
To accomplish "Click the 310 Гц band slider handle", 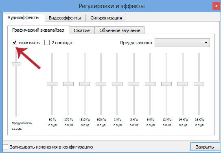I will (85, 84).
